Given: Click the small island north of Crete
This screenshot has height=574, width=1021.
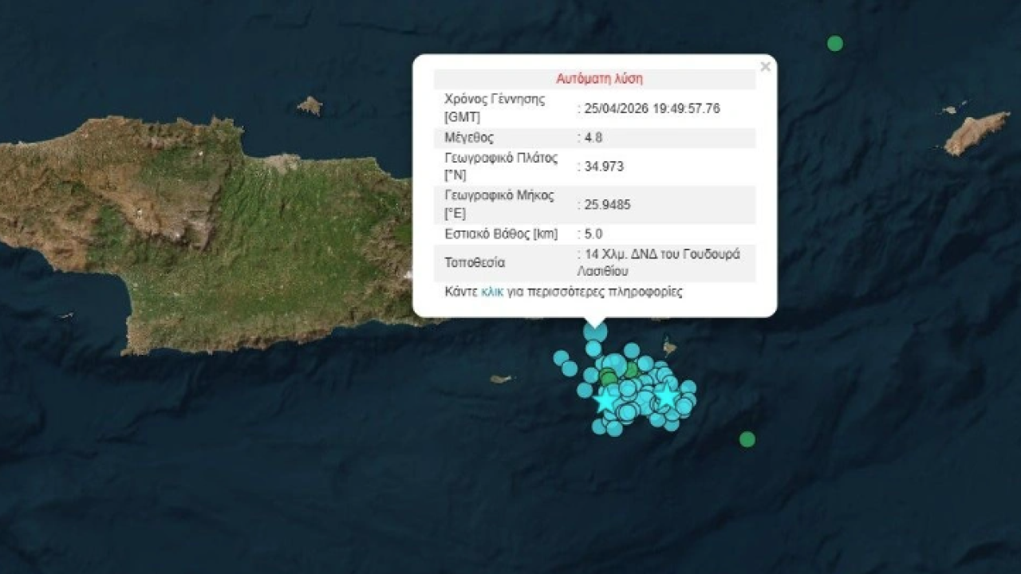Looking at the screenshot, I should click(309, 105).
